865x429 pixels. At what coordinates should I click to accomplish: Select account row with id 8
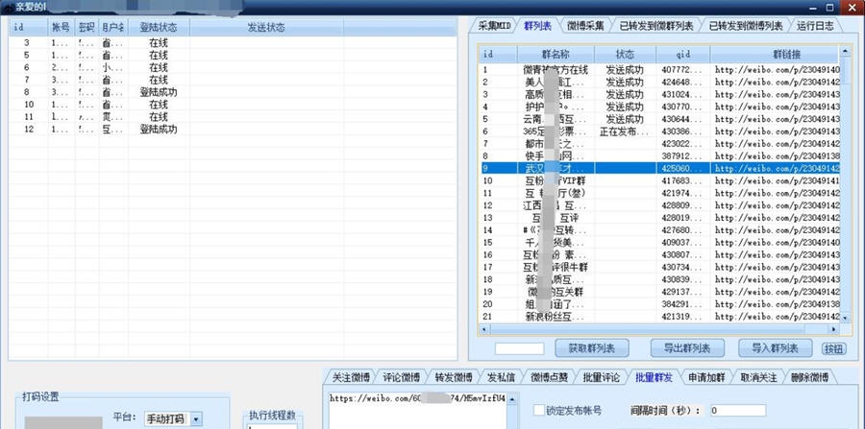233,92
